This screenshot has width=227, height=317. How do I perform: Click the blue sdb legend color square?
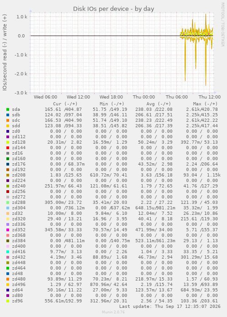[8, 115]
